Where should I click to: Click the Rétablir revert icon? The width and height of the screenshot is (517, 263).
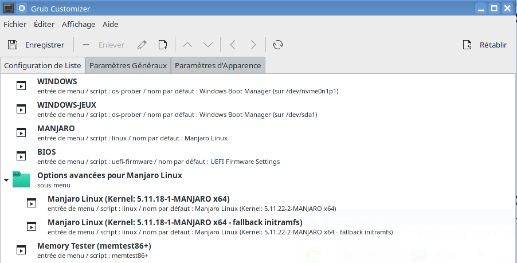(467, 45)
